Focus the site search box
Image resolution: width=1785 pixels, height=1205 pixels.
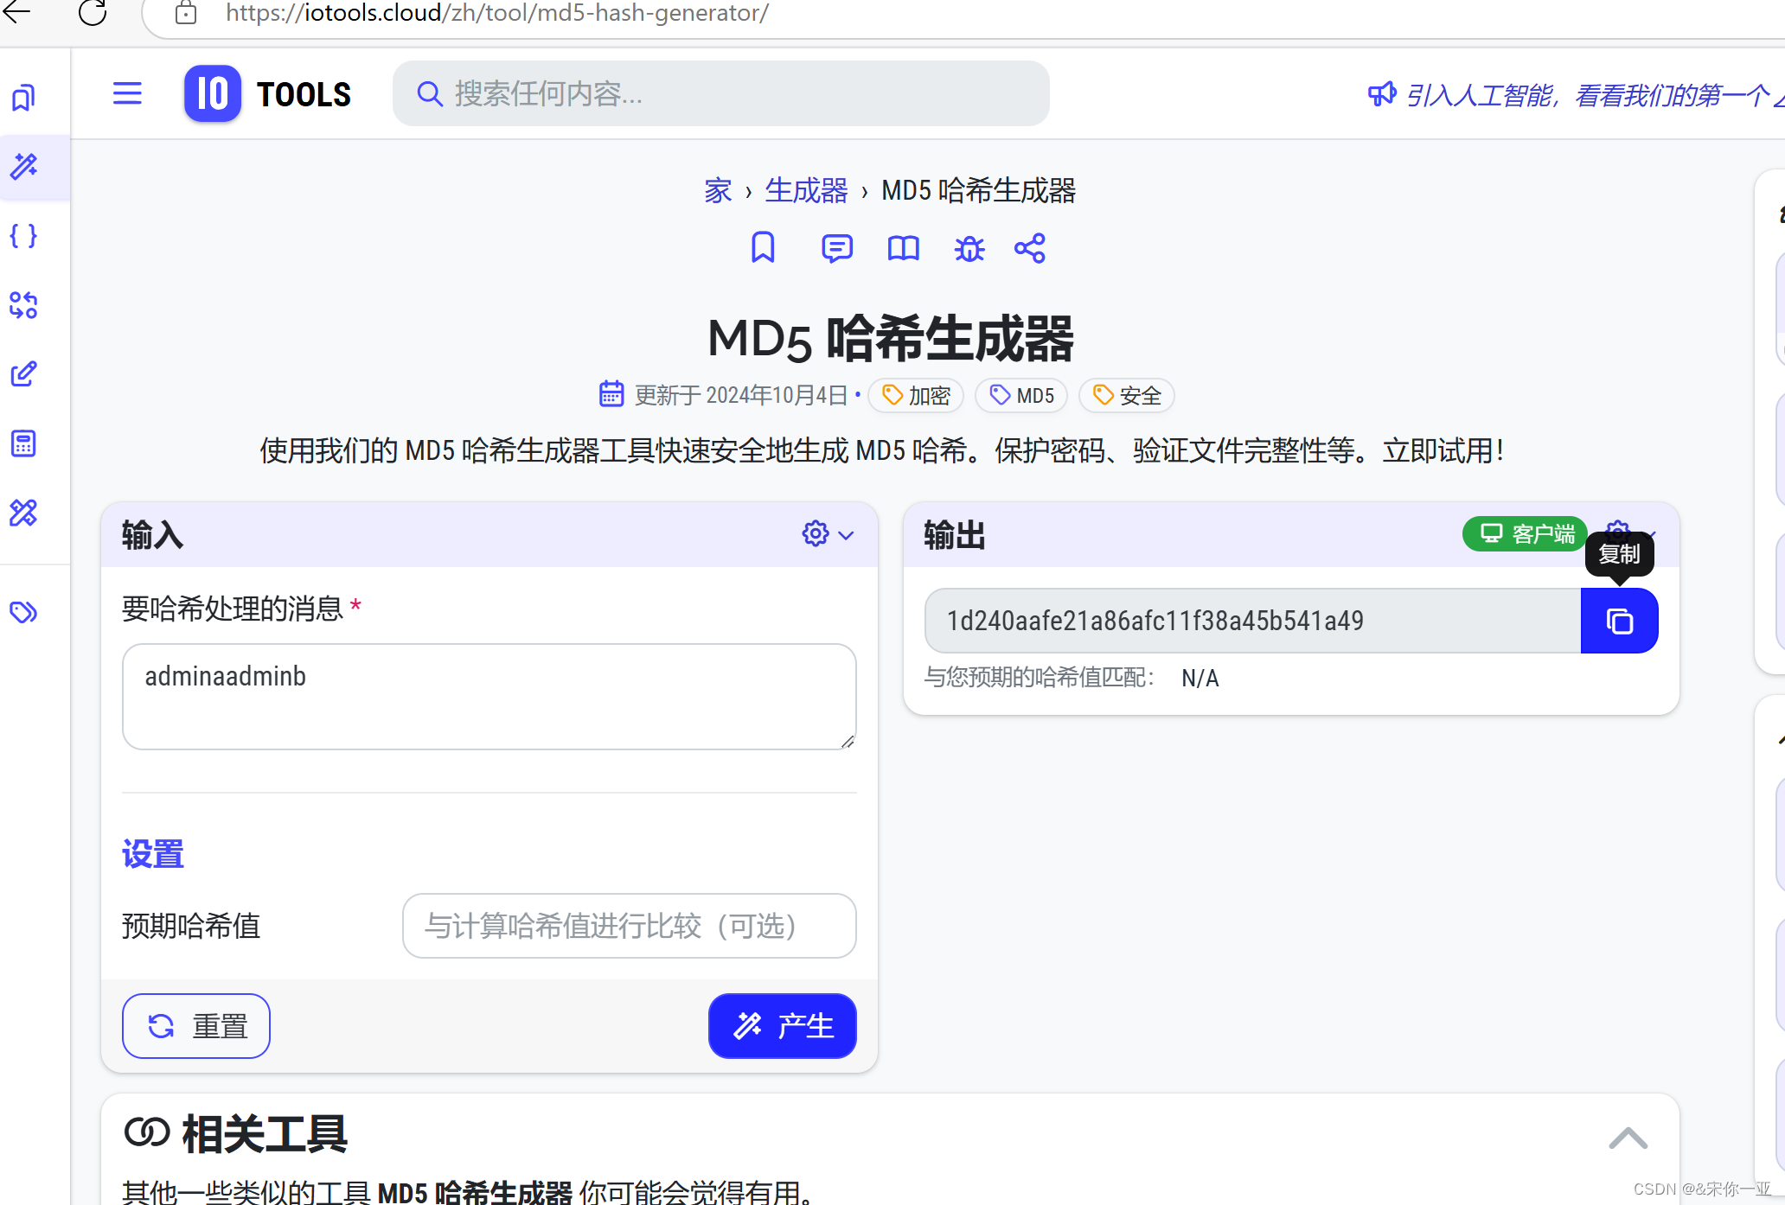(x=720, y=93)
